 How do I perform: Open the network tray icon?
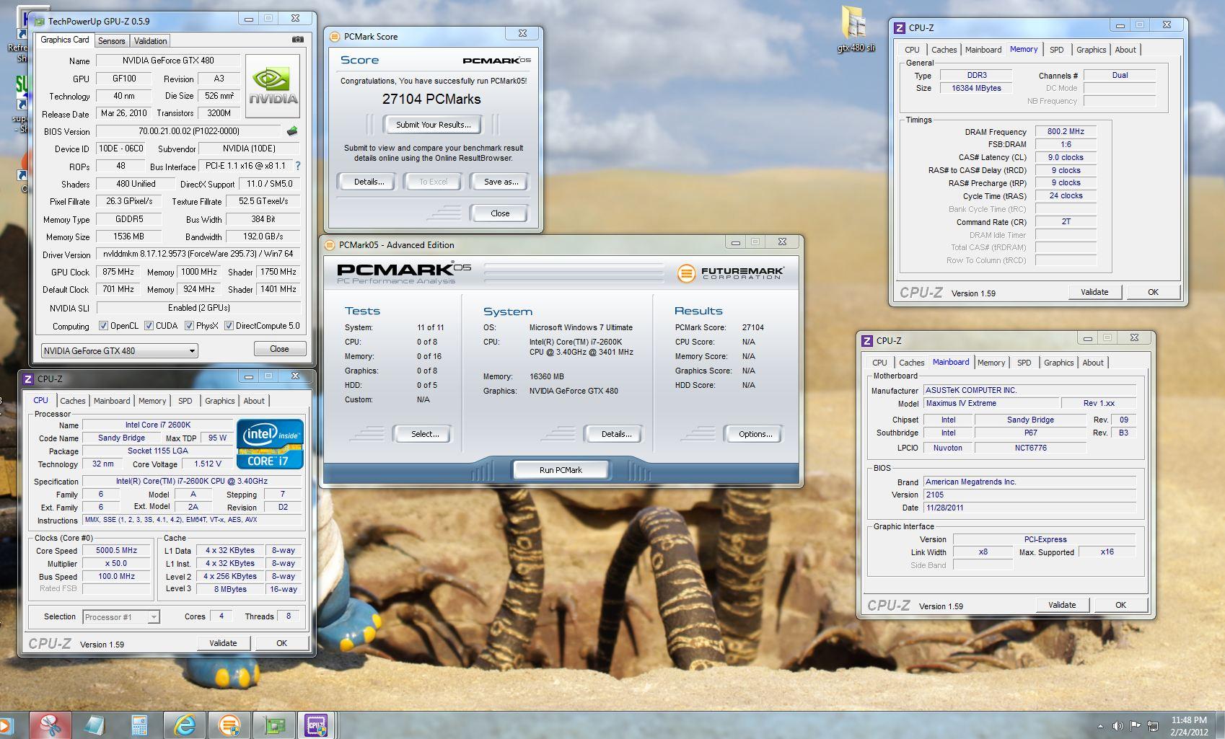tap(1153, 726)
